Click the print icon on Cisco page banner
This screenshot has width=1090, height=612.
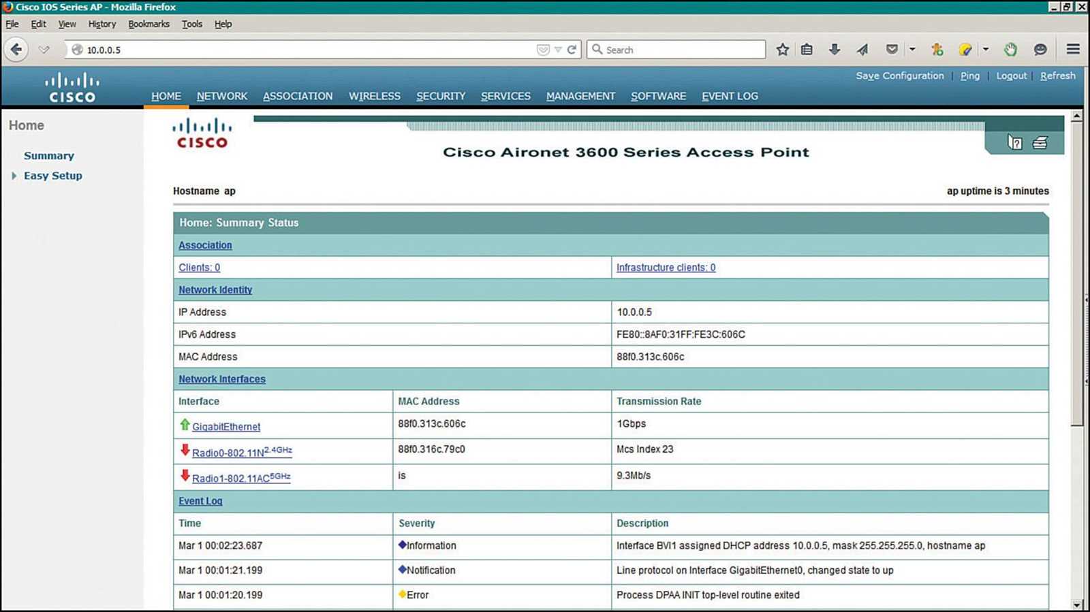click(1040, 143)
